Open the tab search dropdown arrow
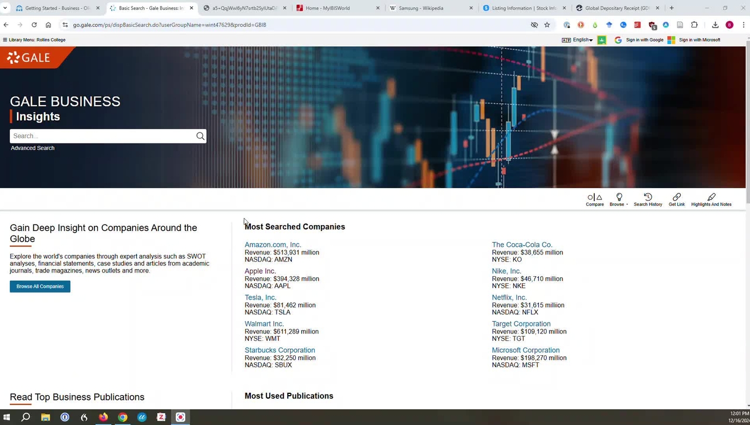The image size is (750, 425). 5,8
